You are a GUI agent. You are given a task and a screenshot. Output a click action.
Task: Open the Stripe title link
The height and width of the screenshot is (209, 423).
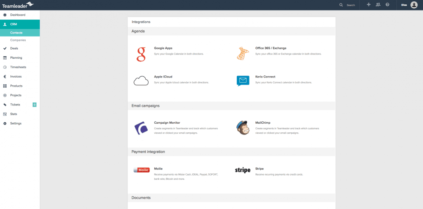259,169
